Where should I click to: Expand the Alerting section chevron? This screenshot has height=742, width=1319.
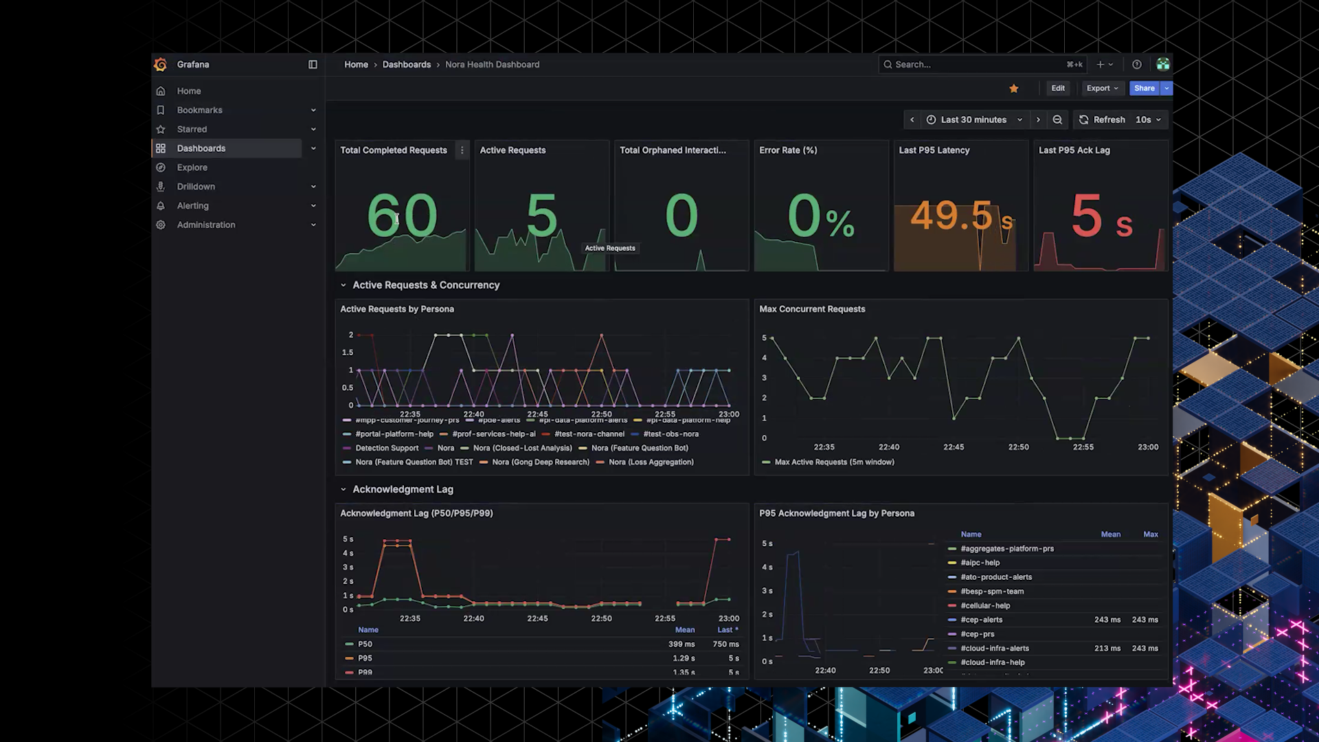pos(313,206)
